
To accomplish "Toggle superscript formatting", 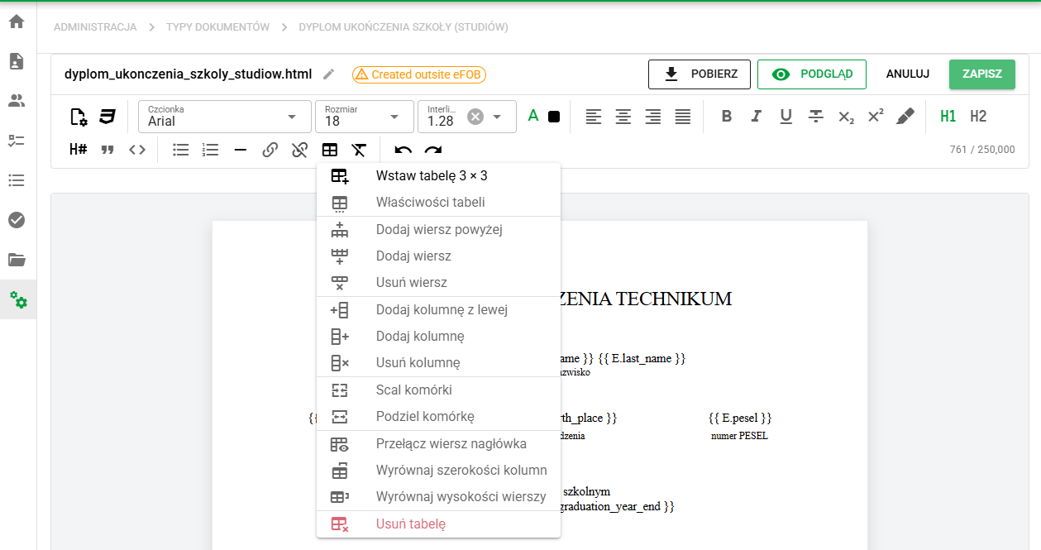I will (876, 117).
